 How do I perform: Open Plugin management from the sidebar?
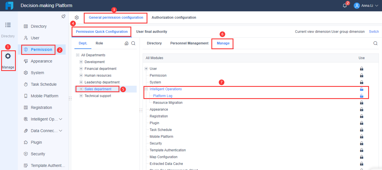coord(37,142)
